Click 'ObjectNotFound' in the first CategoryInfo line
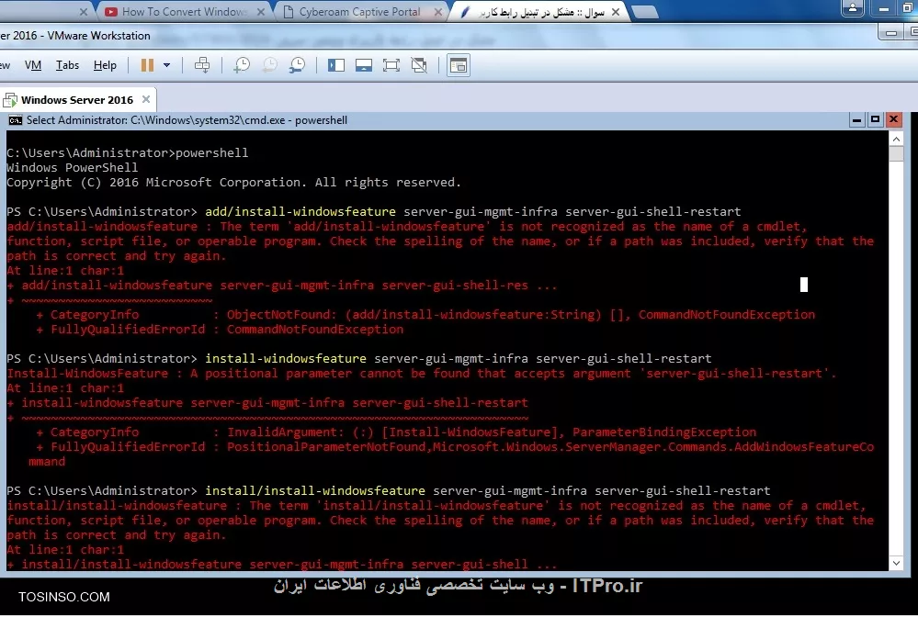The width and height of the screenshot is (918, 617). tap(278, 315)
